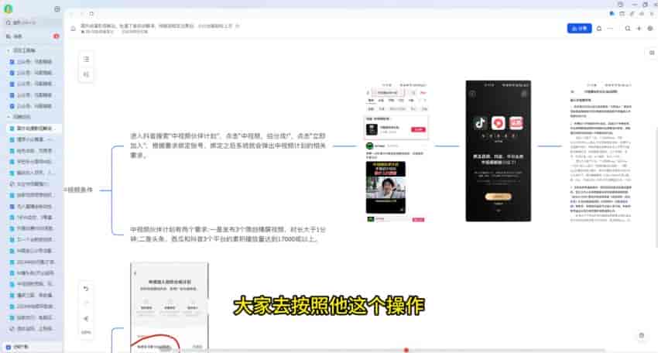Image resolution: width=658 pixels, height=353 pixels.
Task: Open the round icon beside the plus
Action: click(650, 28)
